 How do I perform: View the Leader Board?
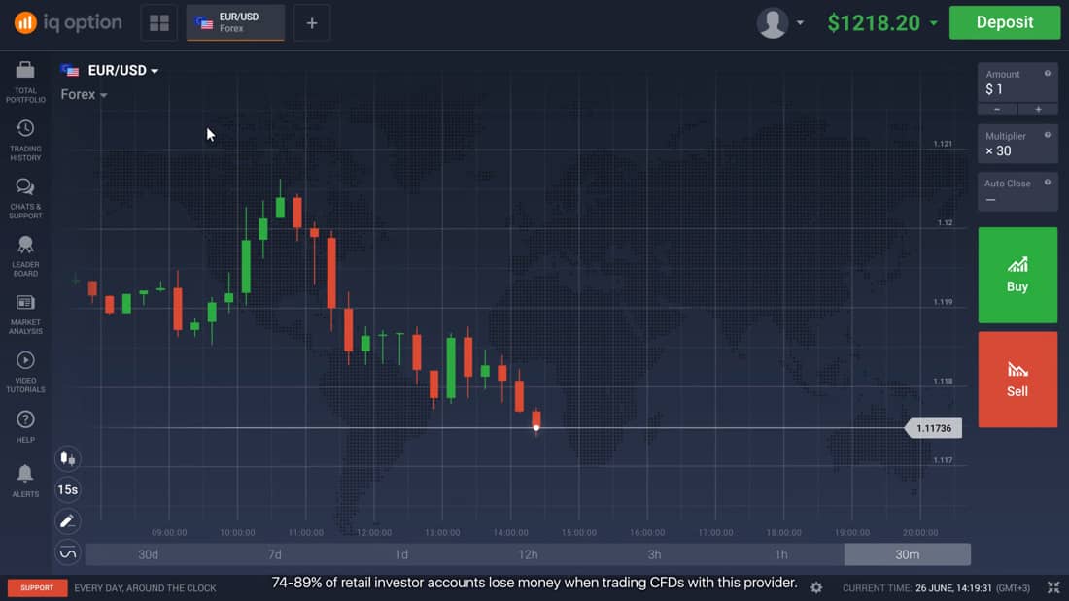(25, 255)
